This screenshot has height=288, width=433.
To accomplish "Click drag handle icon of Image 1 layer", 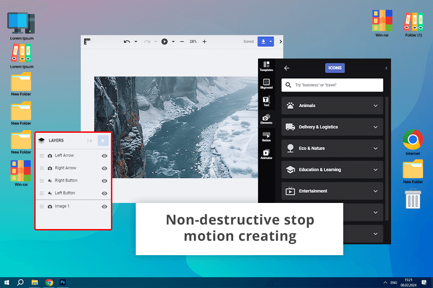I will tap(41, 207).
